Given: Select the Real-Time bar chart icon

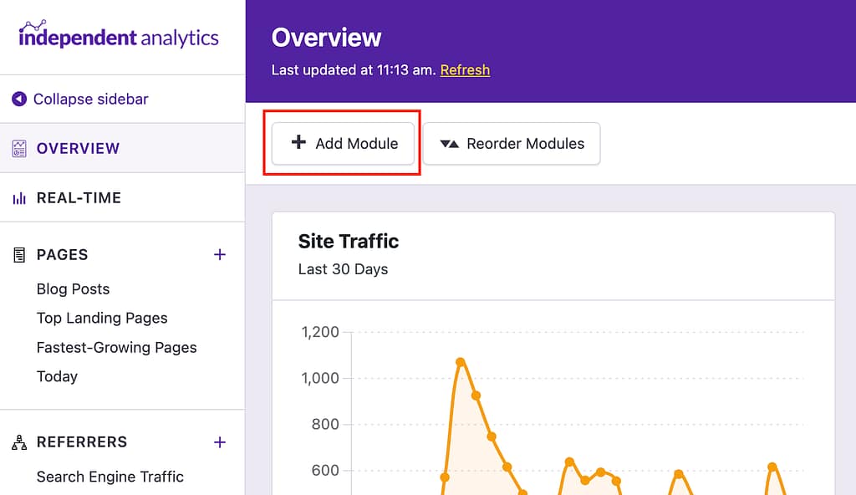Looking at the screenshot, I should [18, 197].
